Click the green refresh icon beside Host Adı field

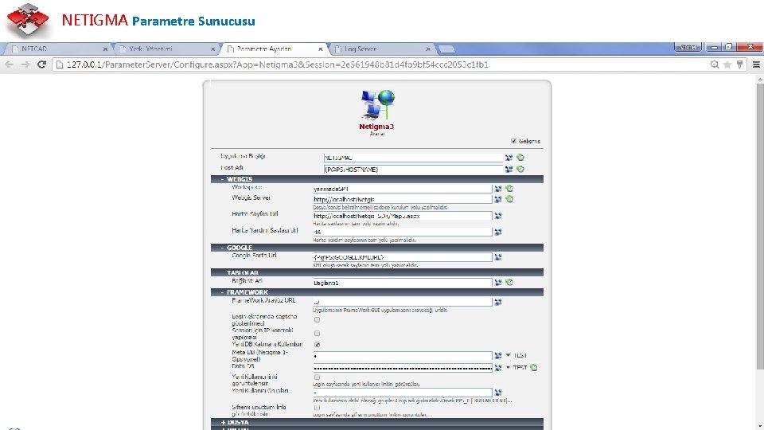(x=520, y=169)
